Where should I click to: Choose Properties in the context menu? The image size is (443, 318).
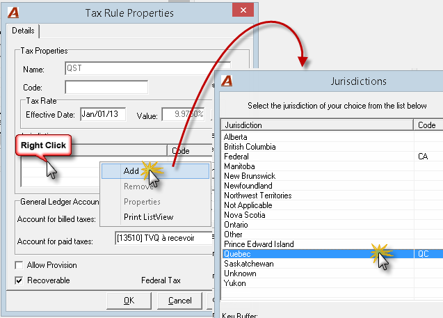[155, 202]
